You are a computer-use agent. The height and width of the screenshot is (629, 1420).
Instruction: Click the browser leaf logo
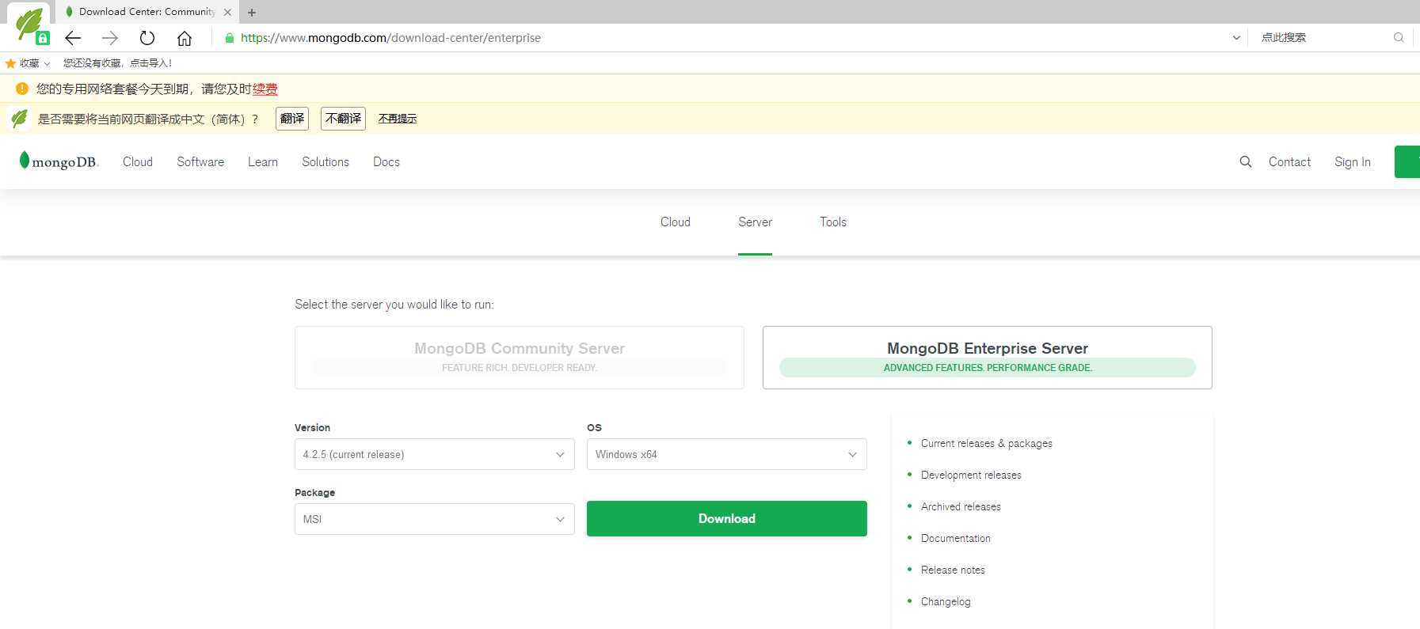[x=31, y=24]
